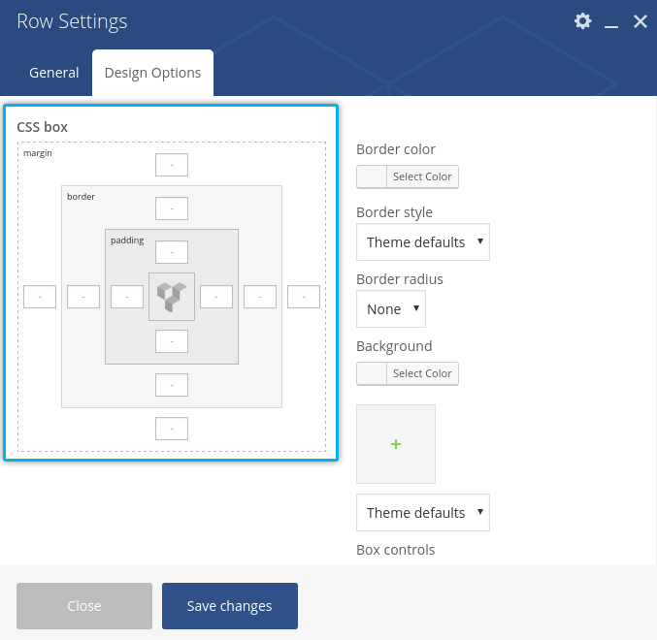Open background style Theme defaults dropdown

(x=422, y=513)
